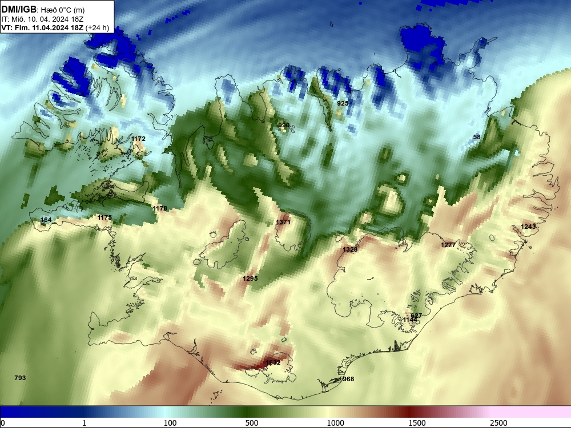The height and width of the screenshot is (428, 571).
Task: Click the 1175 label
Action: (x=104, y=217)
